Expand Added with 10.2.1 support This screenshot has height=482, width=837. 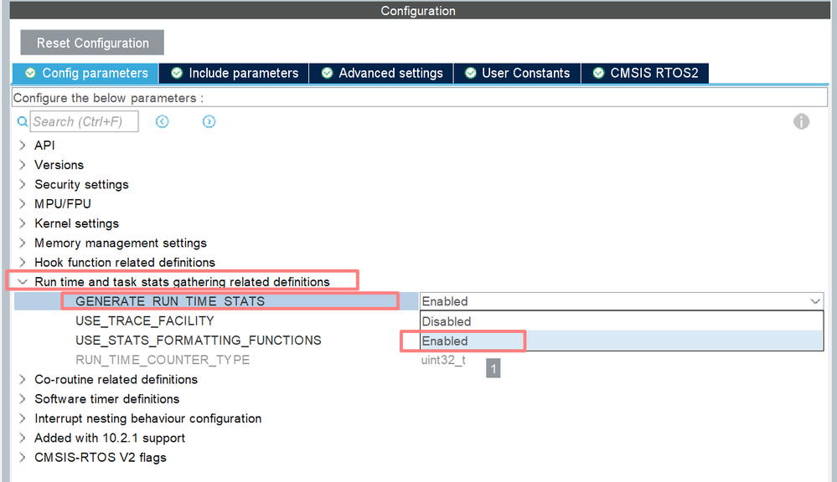(x=23, y=438)
